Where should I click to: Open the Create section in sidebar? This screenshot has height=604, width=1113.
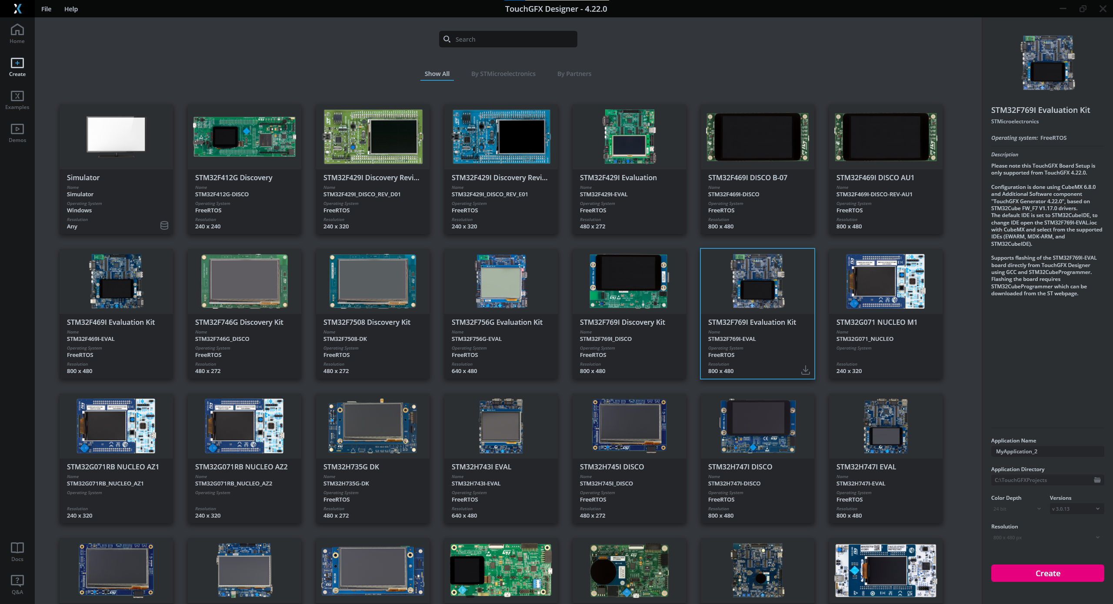17,67
